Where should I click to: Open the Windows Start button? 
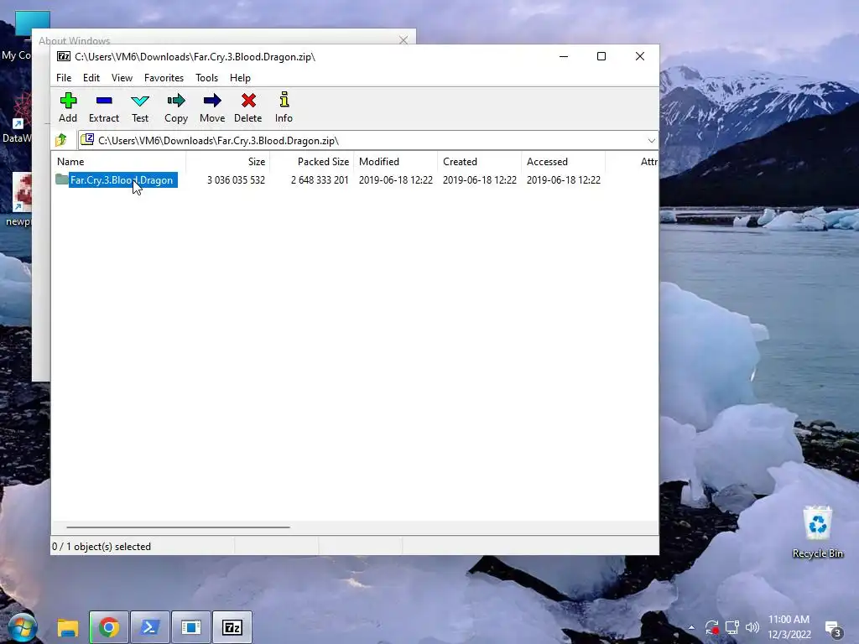tap(23, 627)
